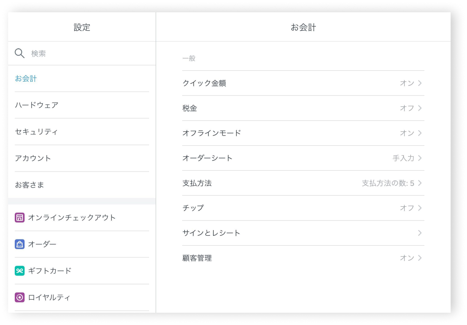Expand 支払方法 via its chevron
The image size is (467, 325).
(x=420, y=183)
